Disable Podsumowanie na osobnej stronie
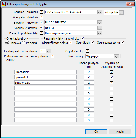 point(52,56)
